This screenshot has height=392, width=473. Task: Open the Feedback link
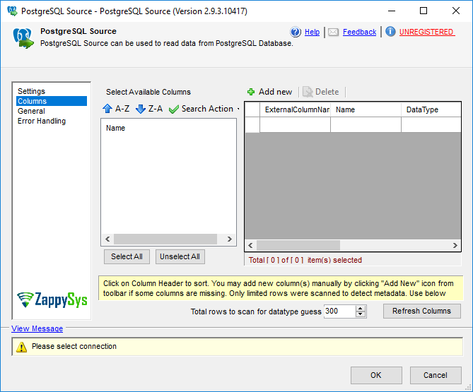pyautogui.click(x=359, y=32)
